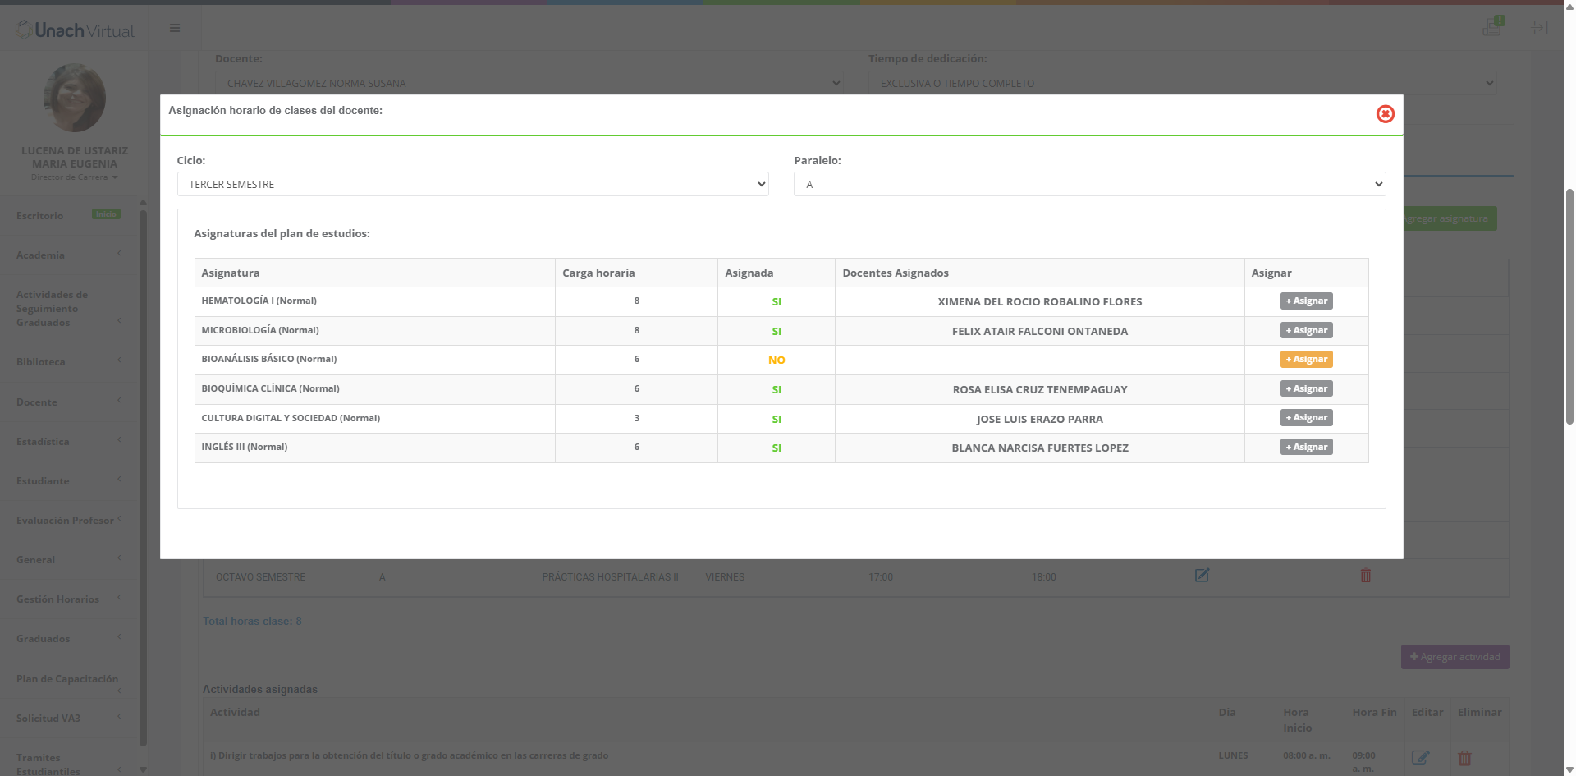Expand the Academia sidebar menu
This screenshot has height=776, width=1576.
click(69, 255)
